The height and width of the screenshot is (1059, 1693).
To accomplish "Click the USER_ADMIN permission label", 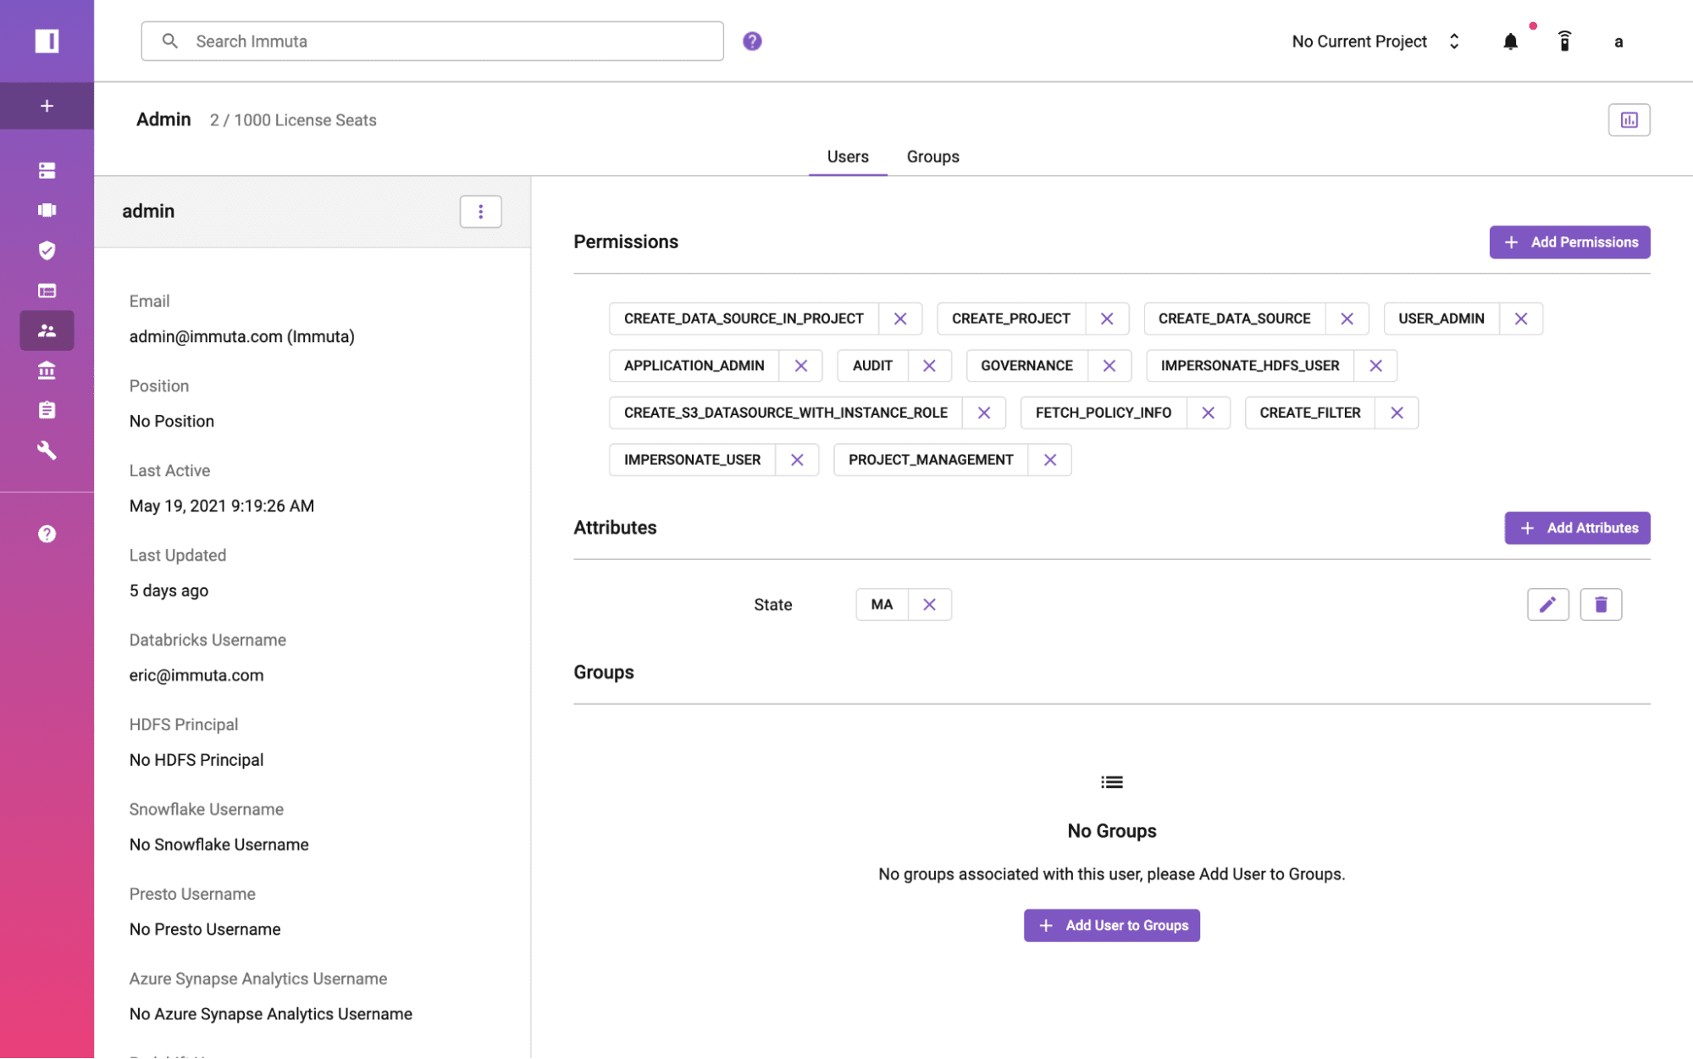I will point(1441,319).
